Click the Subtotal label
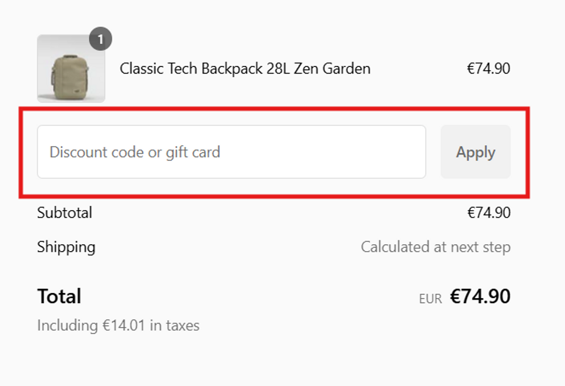The width and height of the screenshot is (565, 386). tap(65, 213)
